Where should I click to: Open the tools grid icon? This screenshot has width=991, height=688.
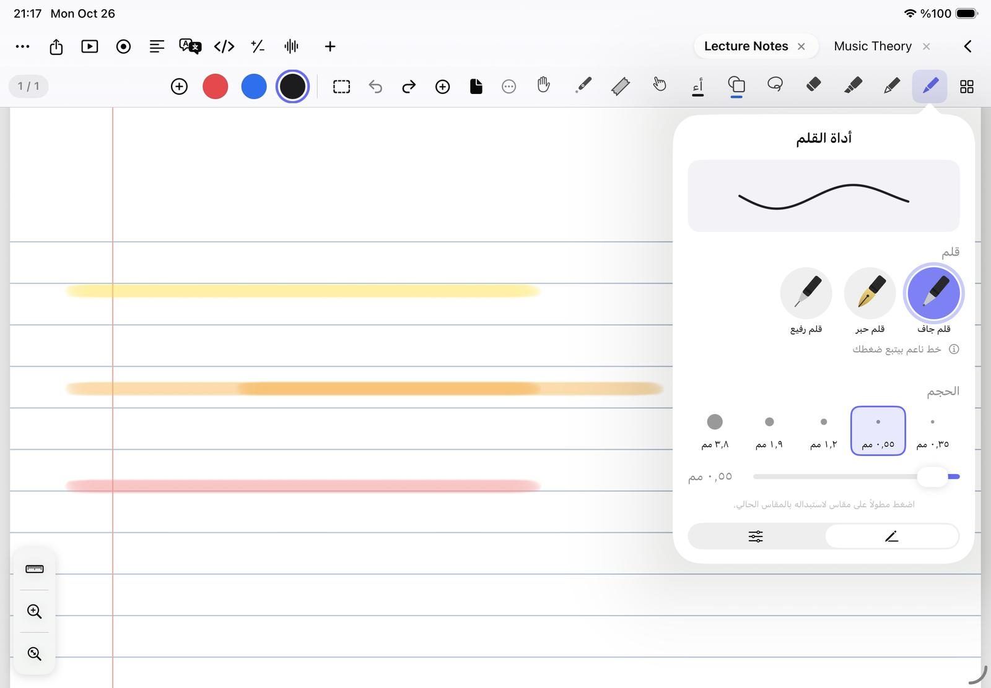coord(967,87)
